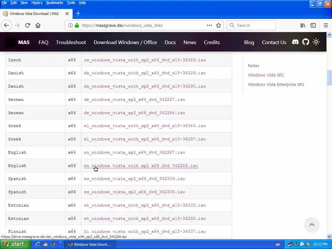The width and height of the screenshot is (332, 249).
Task: Open a new tab with plus button
Action: point(78,13)
